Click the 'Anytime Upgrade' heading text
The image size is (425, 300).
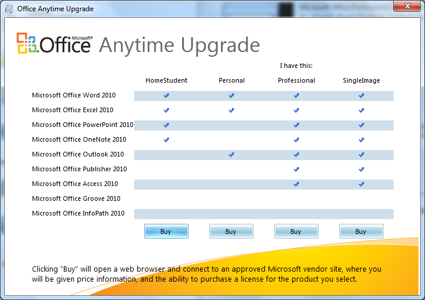(180, 45)
